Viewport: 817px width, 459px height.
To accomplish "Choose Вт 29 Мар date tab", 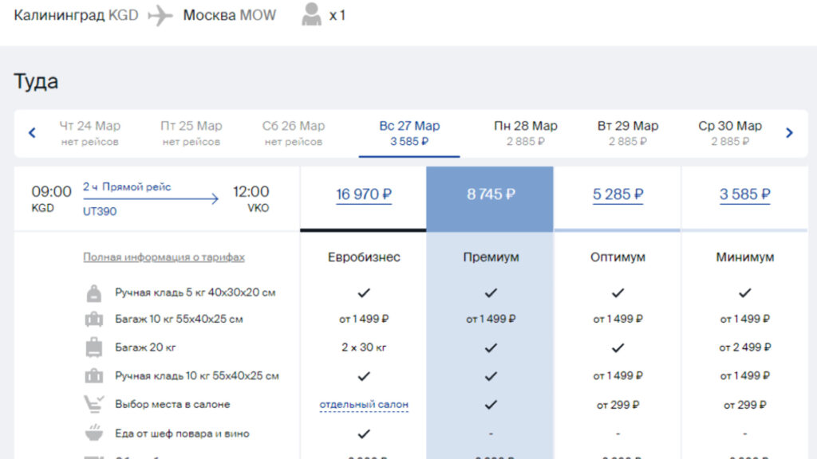I will [627, 133].
